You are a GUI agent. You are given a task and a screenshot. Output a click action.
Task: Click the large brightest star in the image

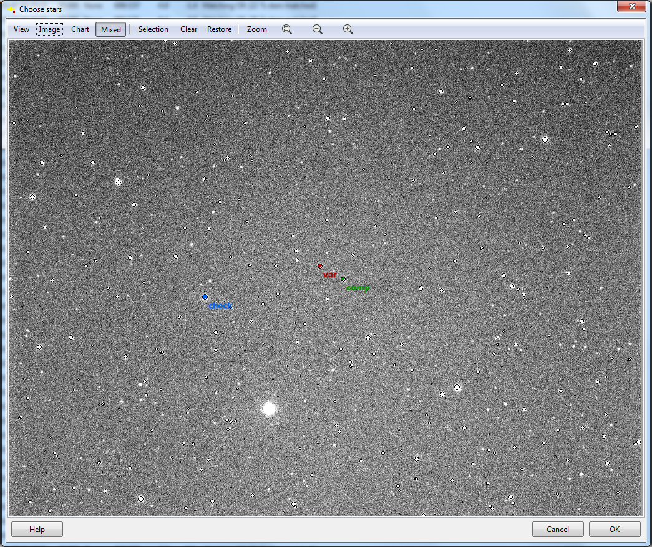click(x=269, y=409)
